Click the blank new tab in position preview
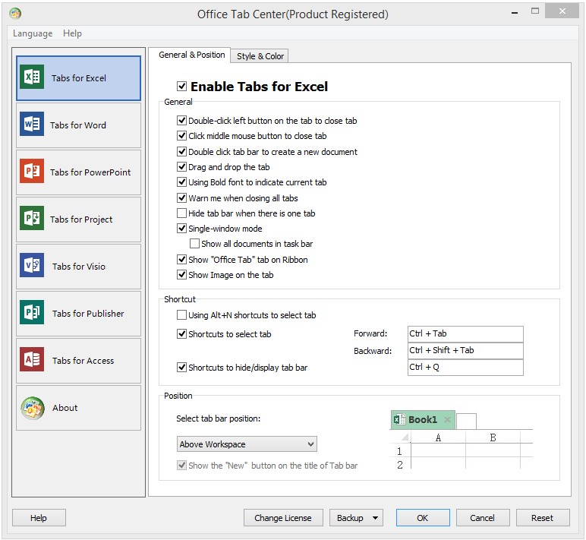 click(x=466, y=422)
